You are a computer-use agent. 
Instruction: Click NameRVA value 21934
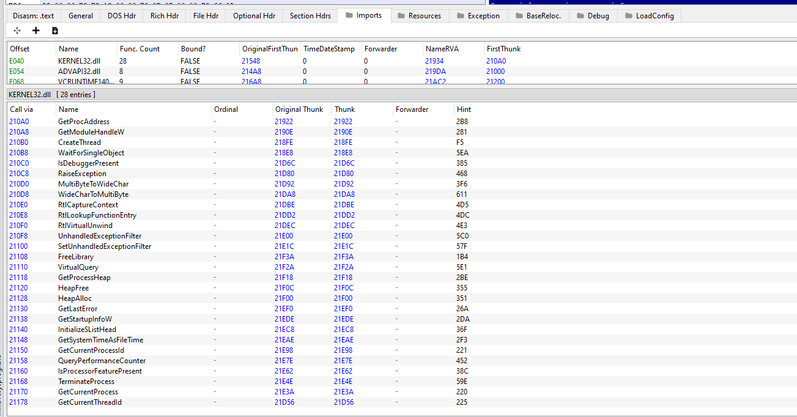[x=434, y=61]
